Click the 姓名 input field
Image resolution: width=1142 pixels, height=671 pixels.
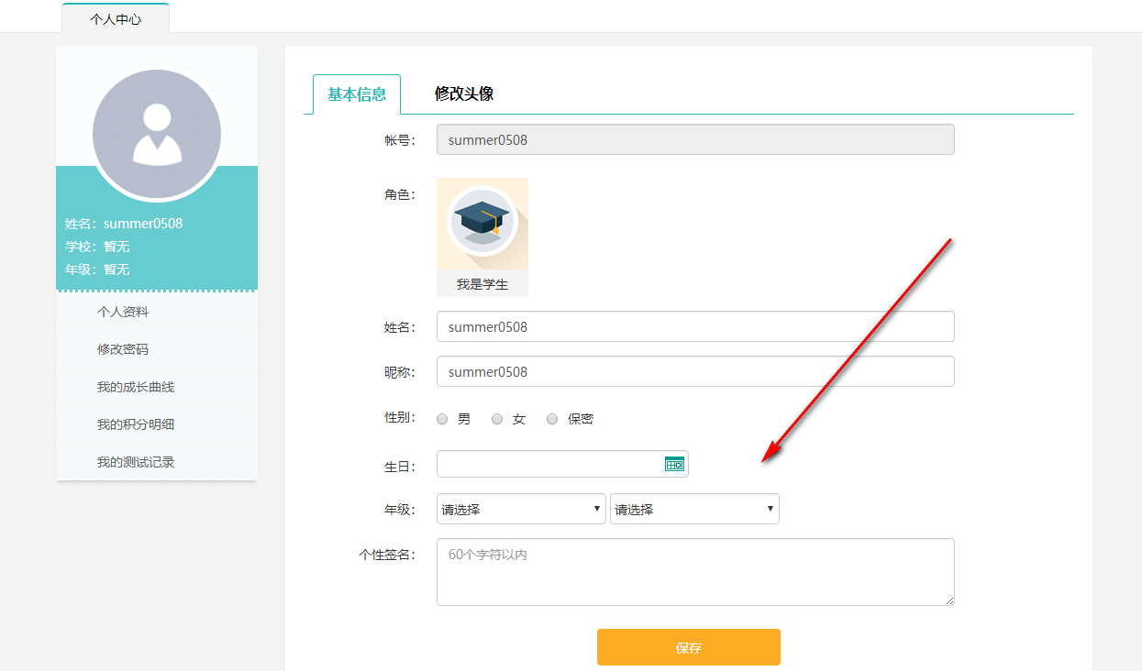pyautogui.click(x=694, y=325)
